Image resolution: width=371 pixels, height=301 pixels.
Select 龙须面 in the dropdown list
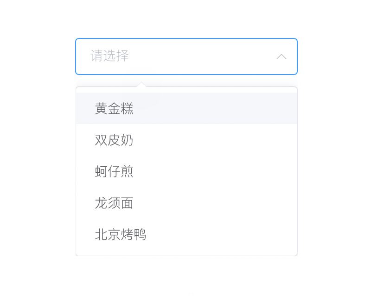tap(114, 203)
